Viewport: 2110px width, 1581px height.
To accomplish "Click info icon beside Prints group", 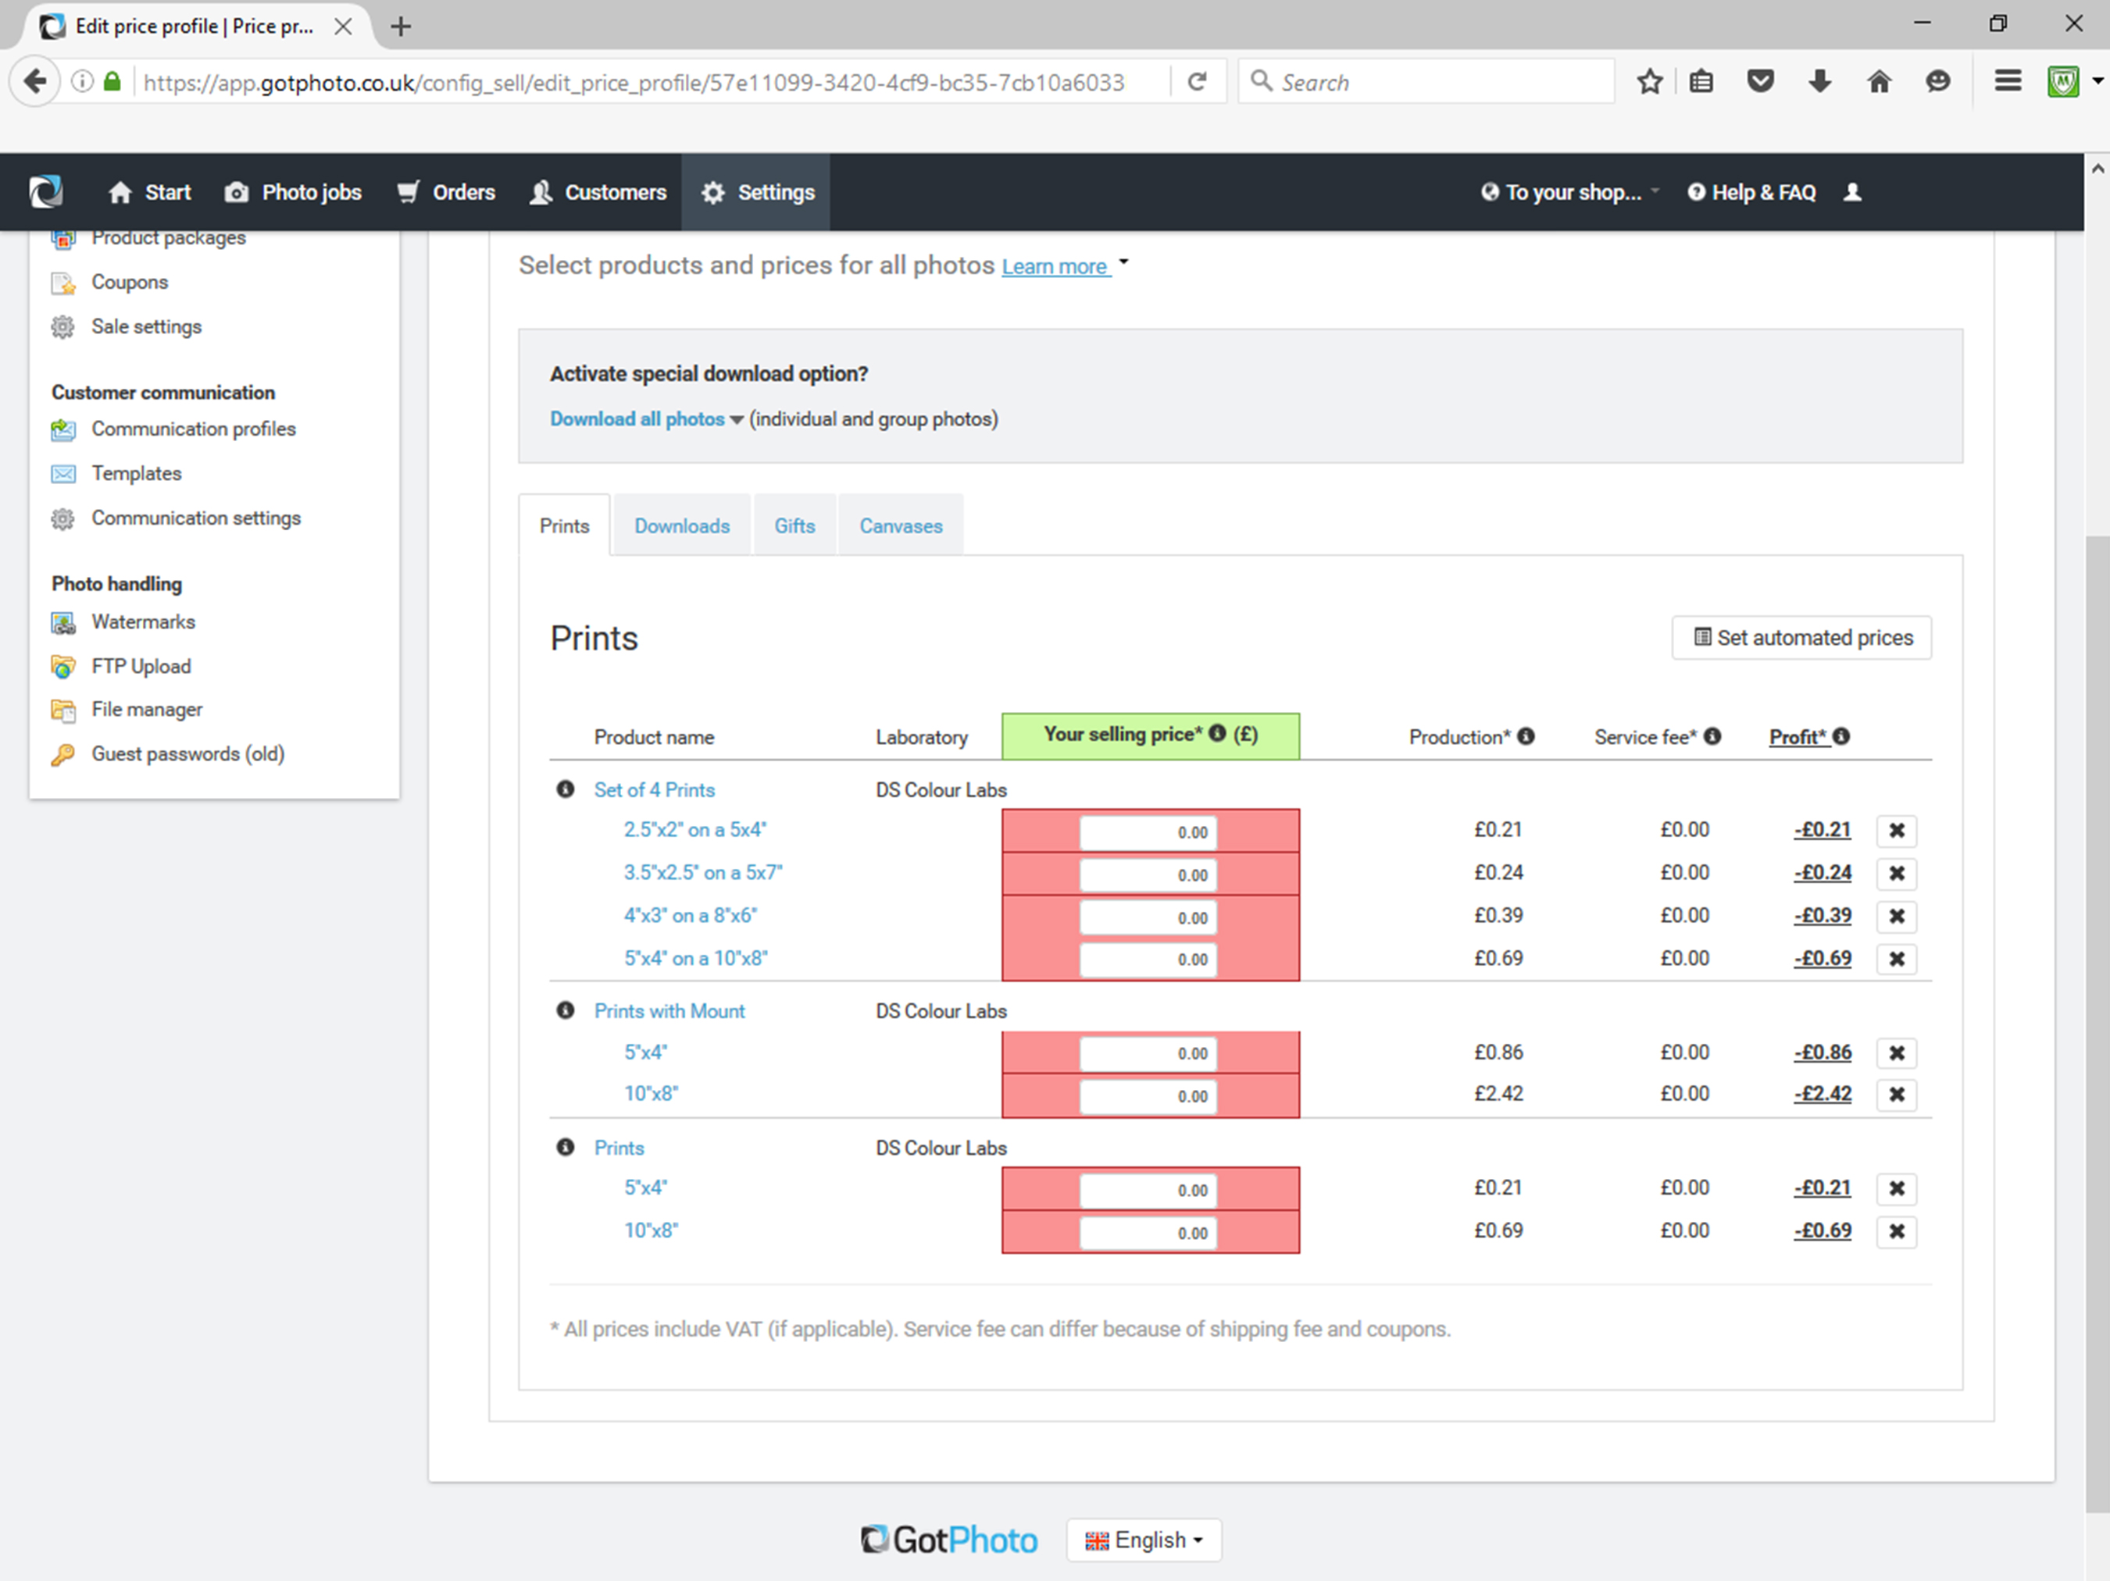I will pyautogui.click(x=566, y=1147).
